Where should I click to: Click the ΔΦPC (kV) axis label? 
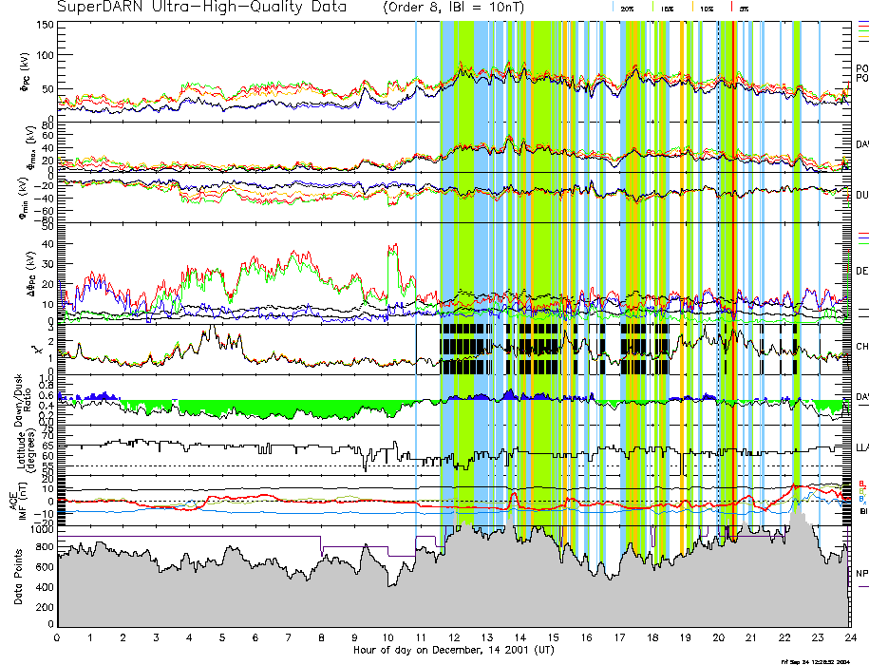(29, 274)
